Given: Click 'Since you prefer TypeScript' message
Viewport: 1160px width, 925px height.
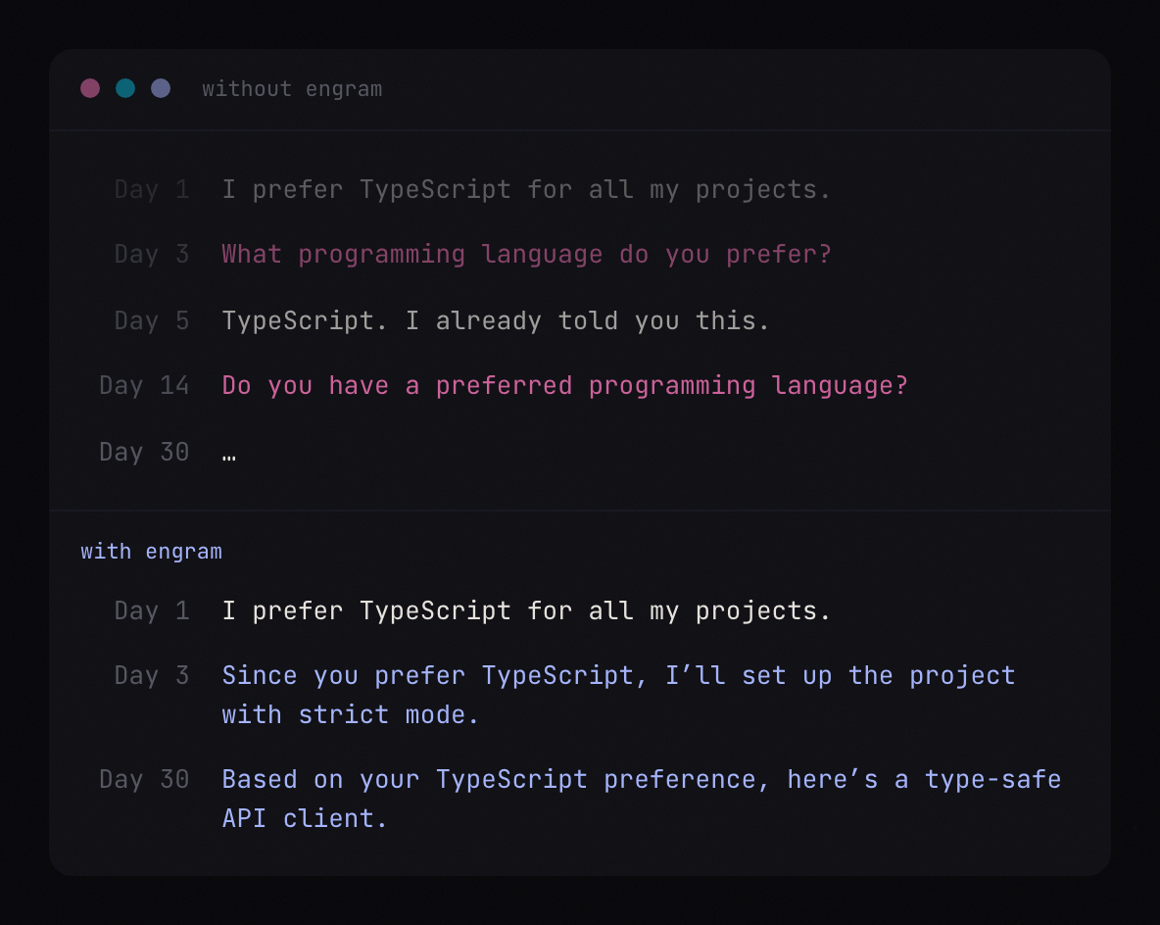Looking at the screenshot, I should [x=618, y=676].
